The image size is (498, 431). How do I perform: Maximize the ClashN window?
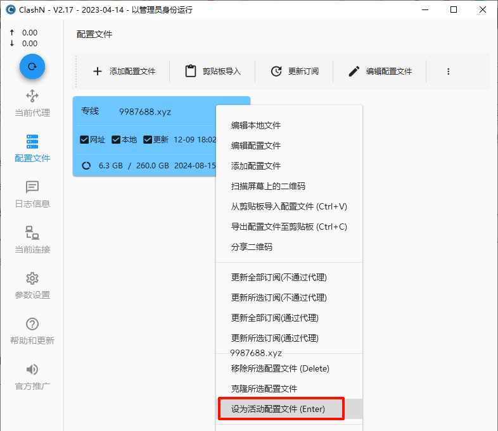[454, 9]
